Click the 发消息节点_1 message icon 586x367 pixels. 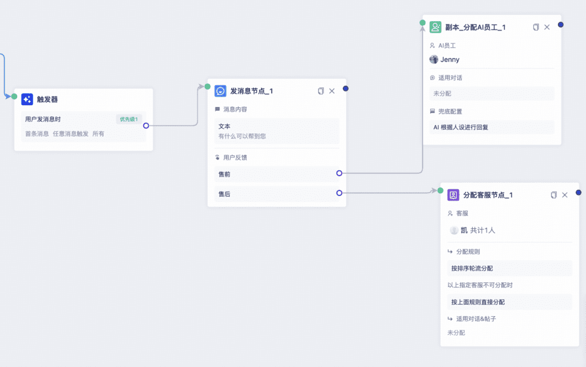pos(220,91)
